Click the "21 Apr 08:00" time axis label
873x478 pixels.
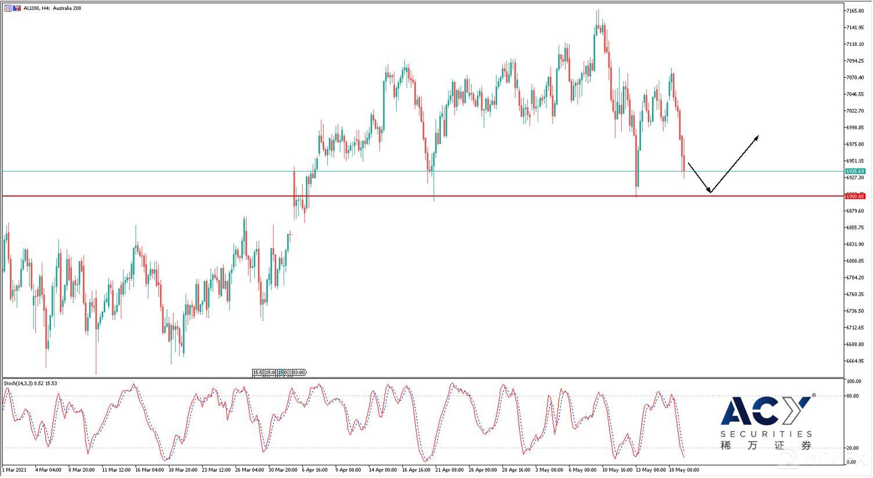coord(450,470)
